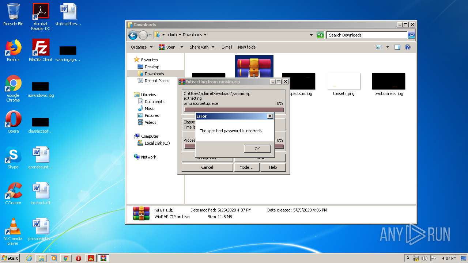Select Skype desktop icon
The width and height of the screenshot is (468, 263).
pyautogui.click(x=13, y=158)
